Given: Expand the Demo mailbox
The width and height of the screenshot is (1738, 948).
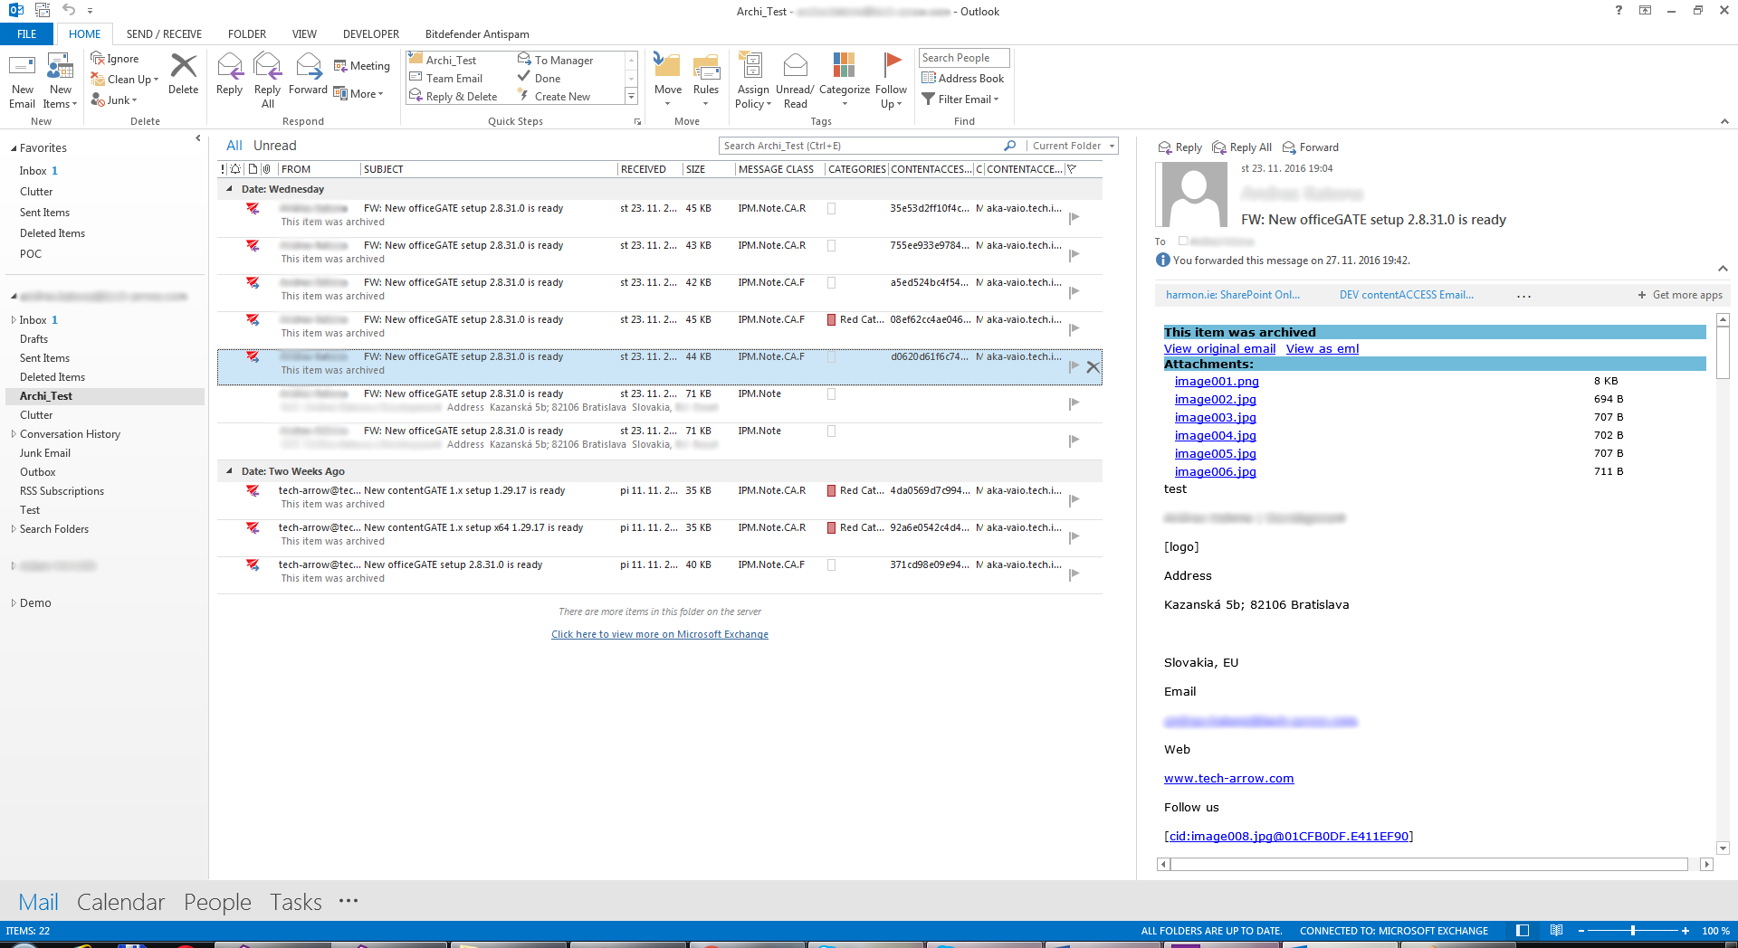Looking at the screenshot, I should point(14,603).
